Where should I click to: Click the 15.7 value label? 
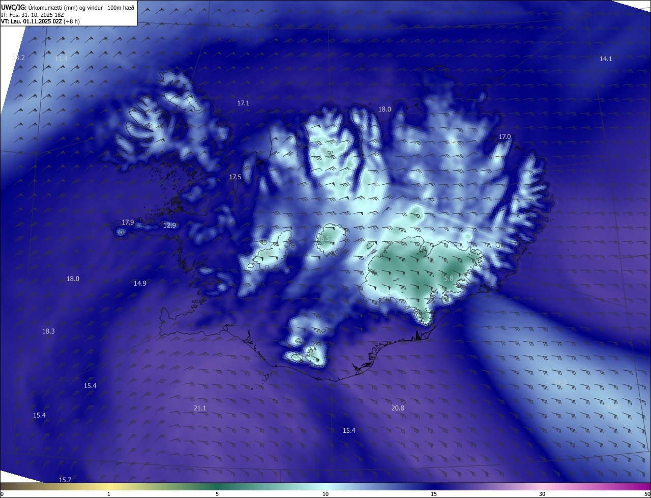(65, 480)
